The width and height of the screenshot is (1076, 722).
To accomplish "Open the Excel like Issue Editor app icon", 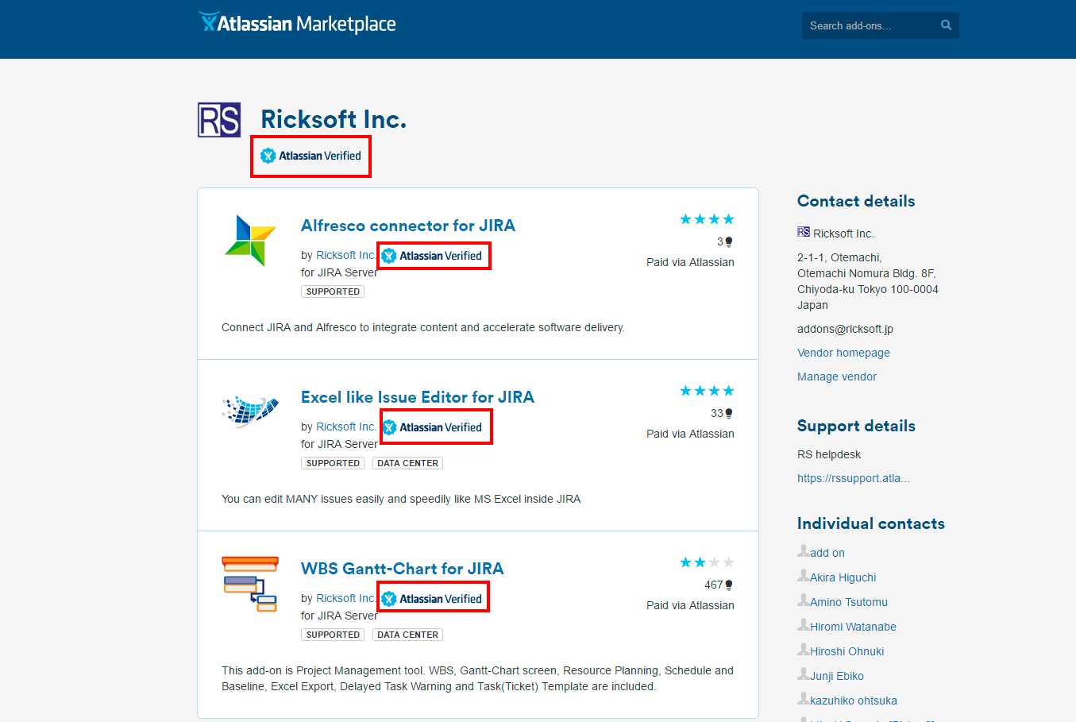I will point(250,411).
